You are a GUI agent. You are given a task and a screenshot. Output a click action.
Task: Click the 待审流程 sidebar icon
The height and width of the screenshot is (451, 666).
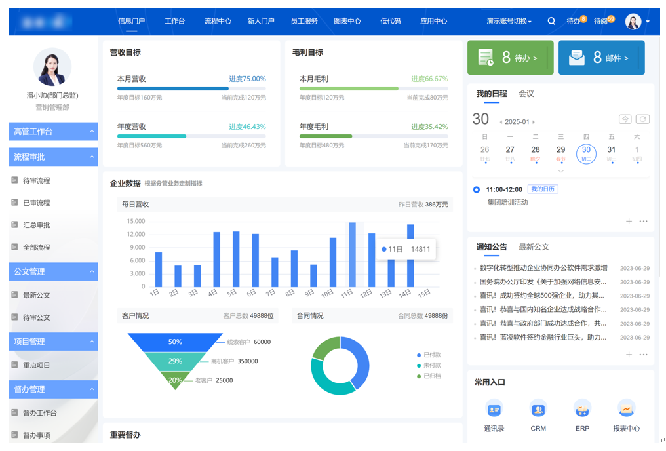pyautogui.click(x=14, y=180)
